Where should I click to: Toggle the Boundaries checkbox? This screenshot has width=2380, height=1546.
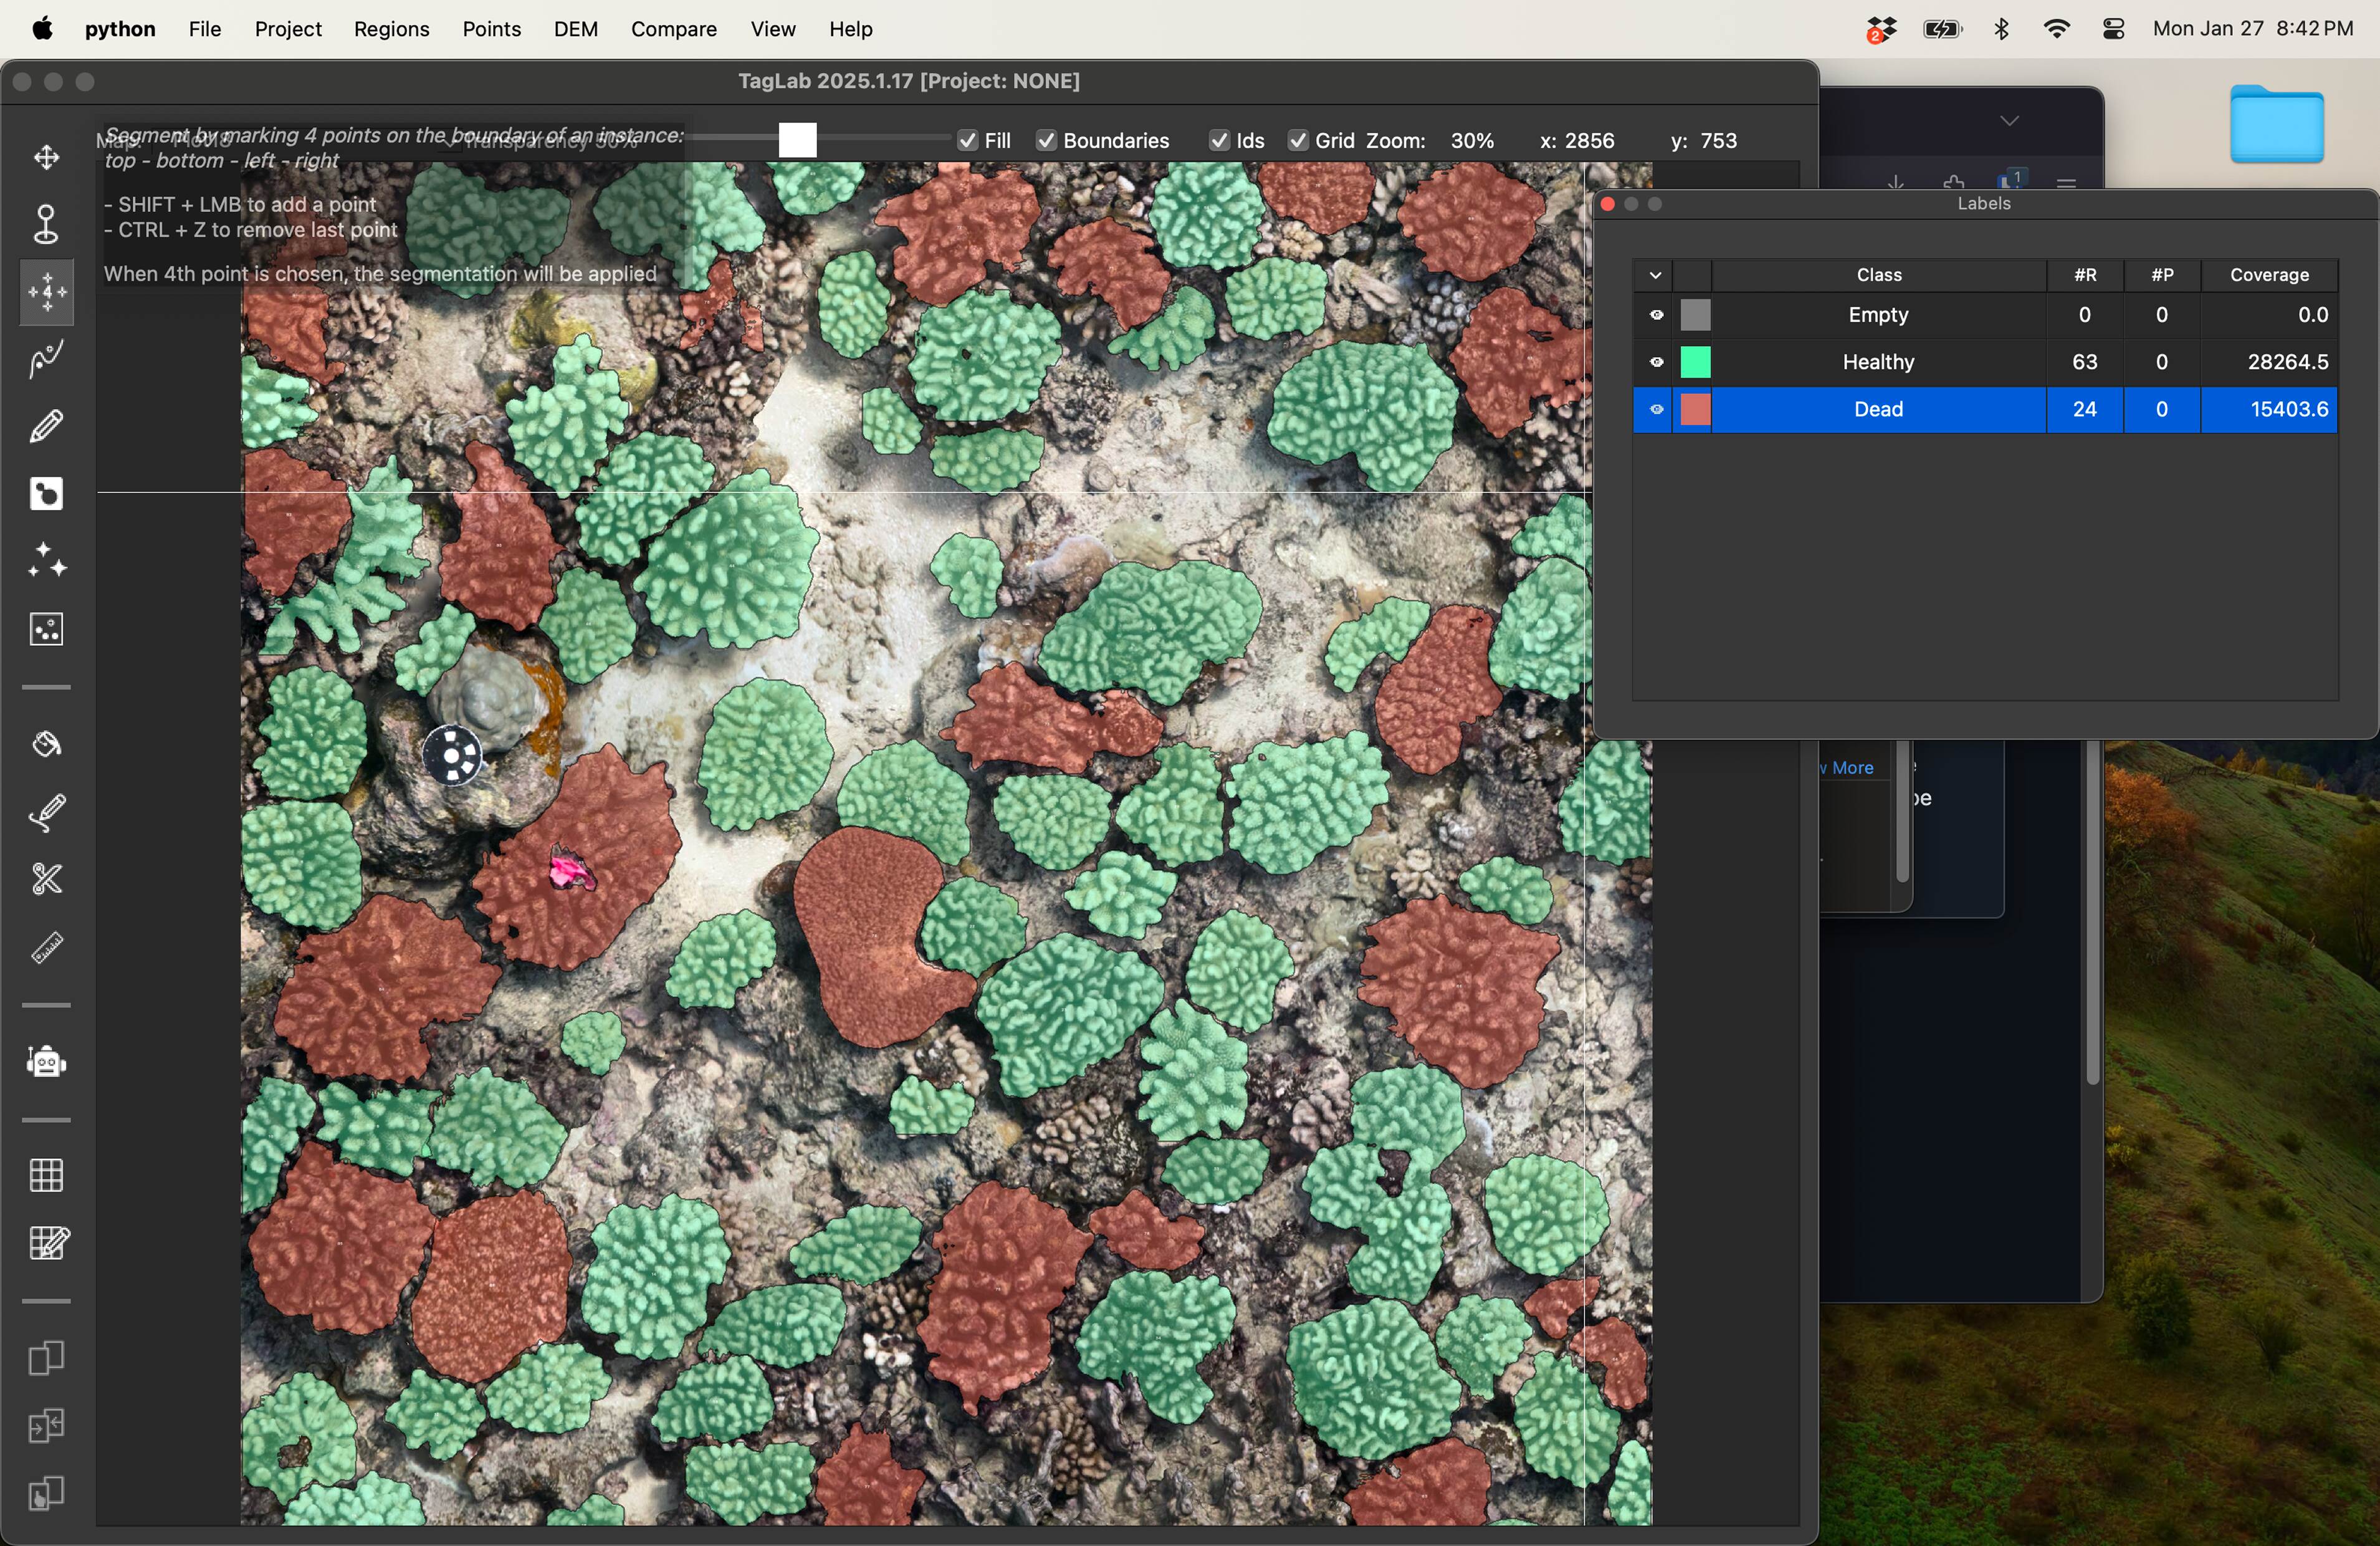1046,141
